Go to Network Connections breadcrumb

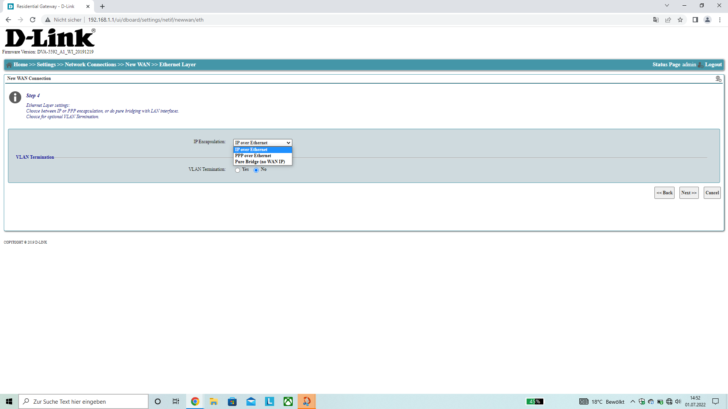click(90, 65)
